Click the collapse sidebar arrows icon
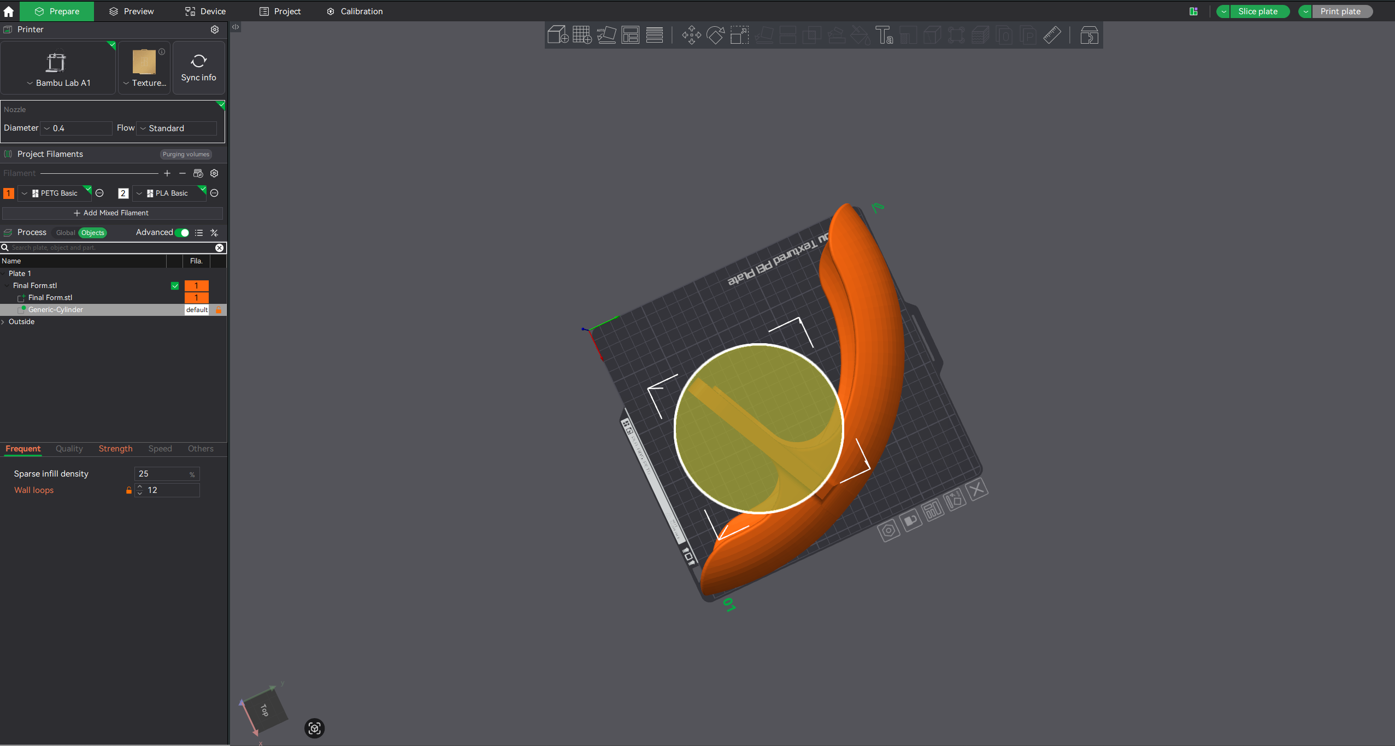The image size is (1395, 746). click(236, 27)
